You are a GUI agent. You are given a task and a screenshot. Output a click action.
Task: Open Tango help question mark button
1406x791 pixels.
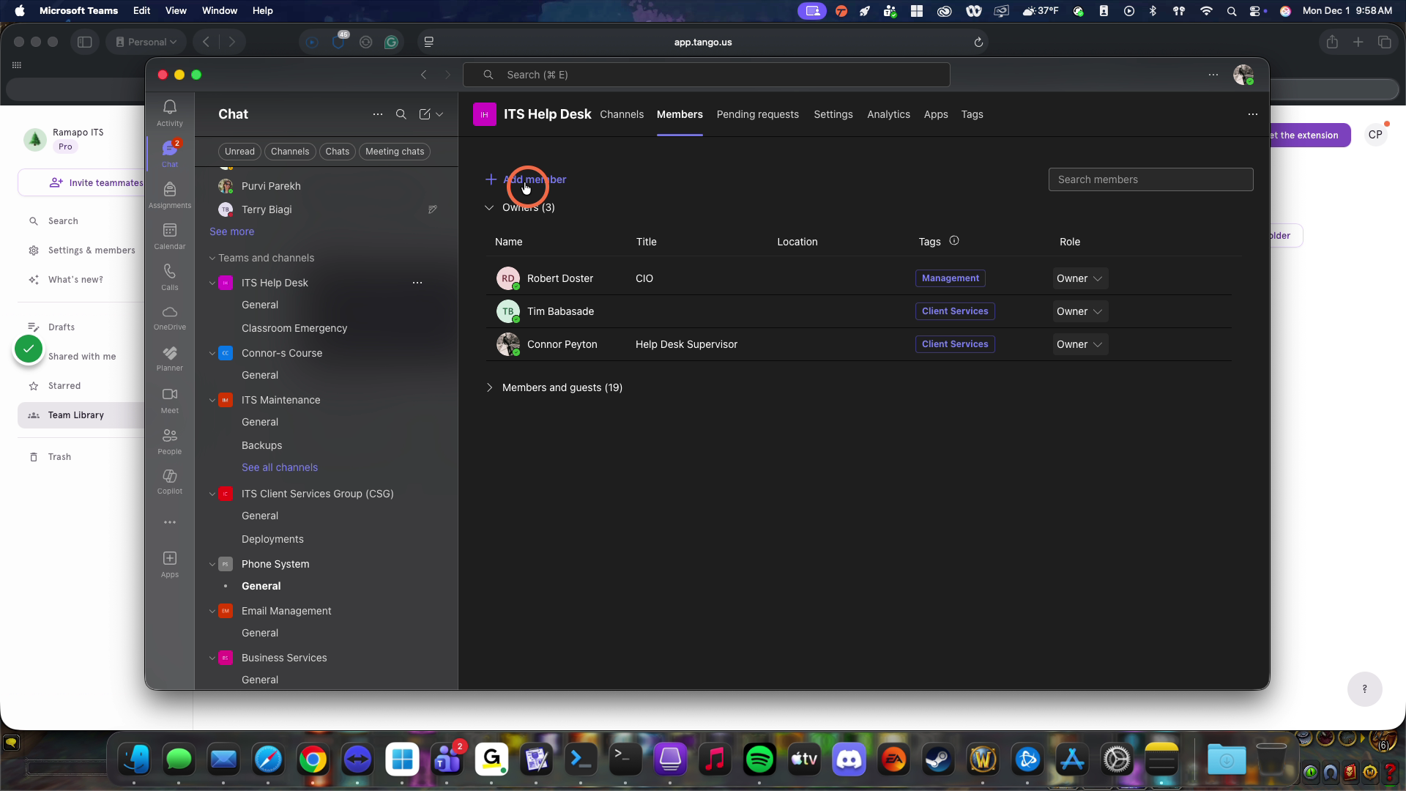pyautogui.click(x=1364, y=689)
